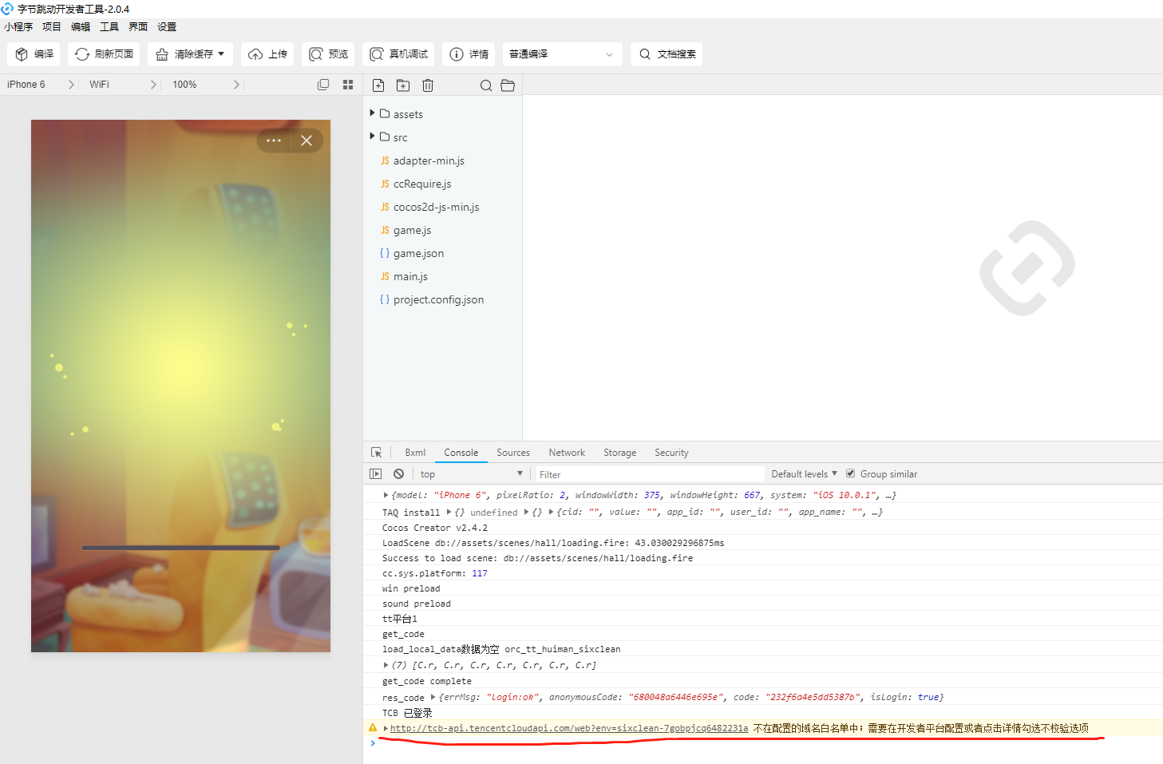
Task: Click the 文档搜索 magnifier icon
Action: coord(645,54)
